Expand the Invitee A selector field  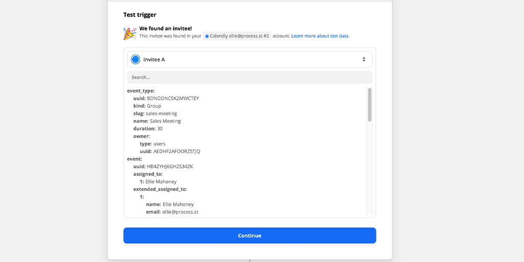(x=250, y=59)
